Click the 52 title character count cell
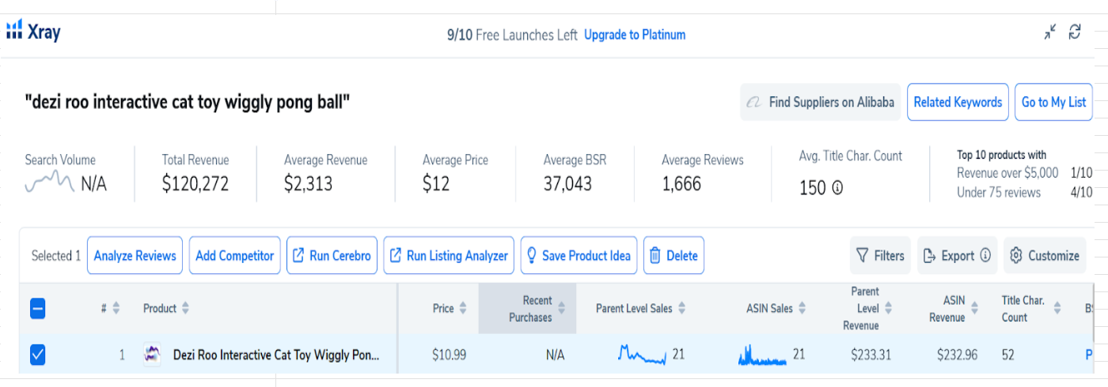This screenshot has width=1108, height=387. [x=1009, y=355]
